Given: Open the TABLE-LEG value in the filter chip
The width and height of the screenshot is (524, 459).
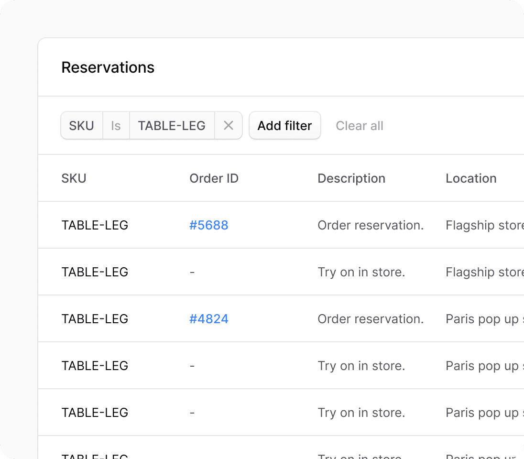Looking at the screenshot, I should tap(172, 125).
